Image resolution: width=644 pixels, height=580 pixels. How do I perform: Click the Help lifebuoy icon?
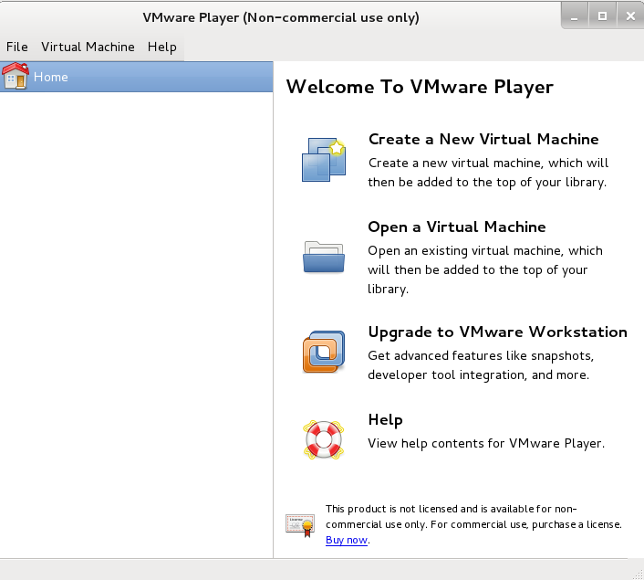pos(324,439)
